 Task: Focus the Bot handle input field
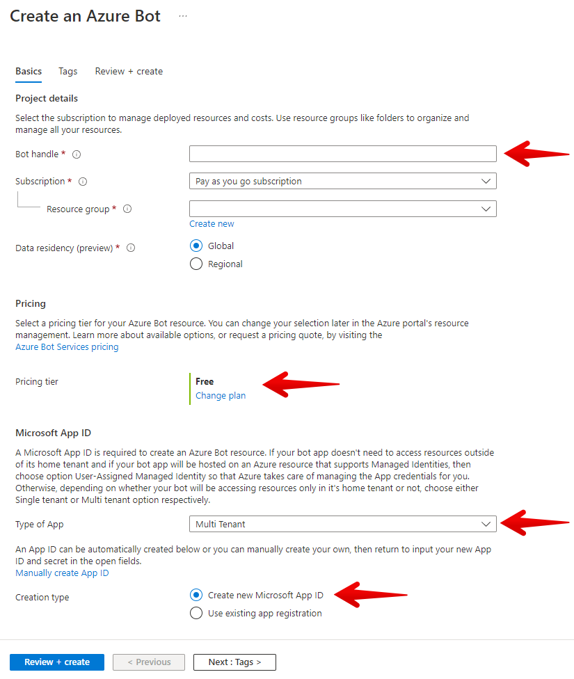(x=343, y=154)
